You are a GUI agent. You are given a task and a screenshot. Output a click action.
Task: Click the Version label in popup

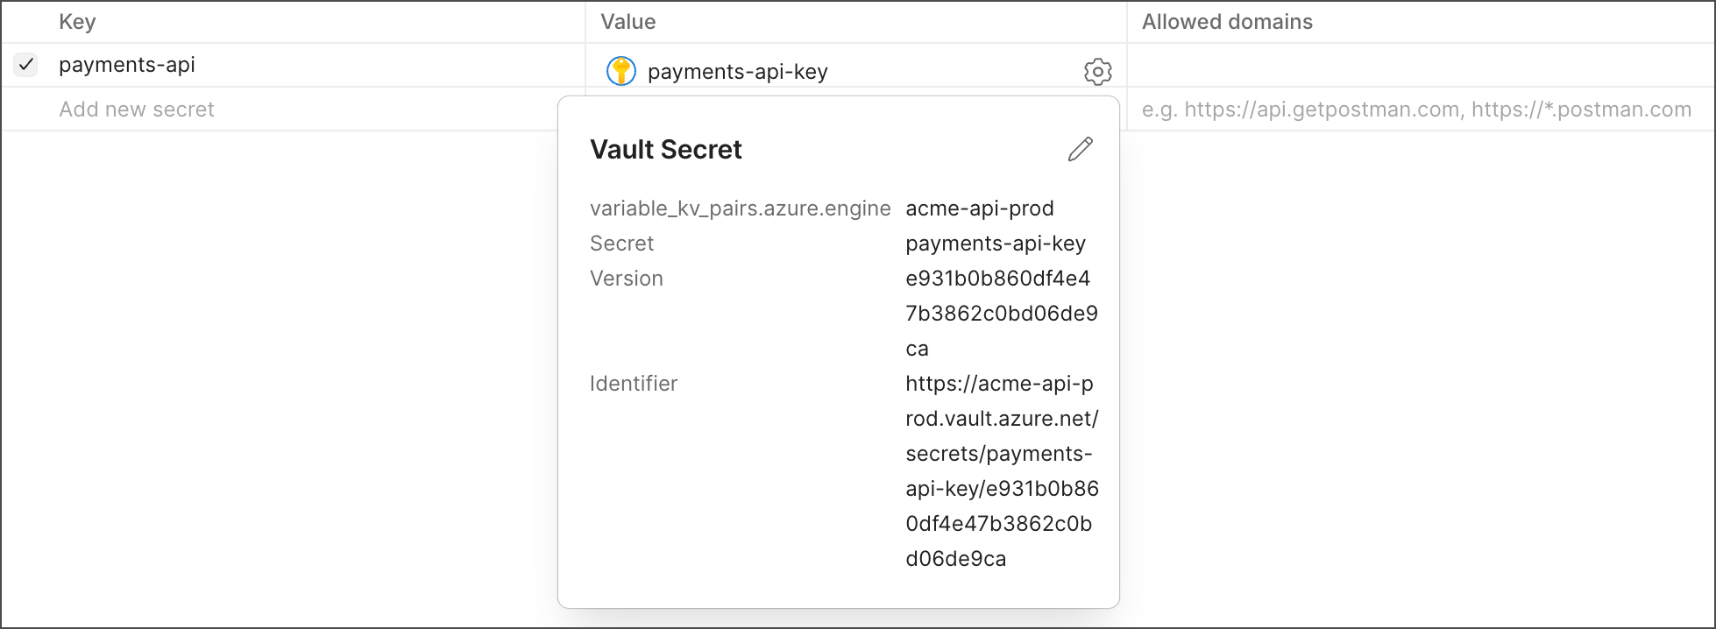(x=627, y=279)
